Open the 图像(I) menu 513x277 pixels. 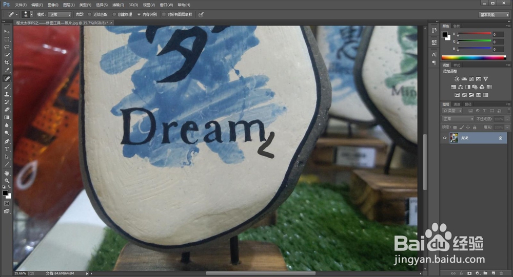click(x=53, y=5)
